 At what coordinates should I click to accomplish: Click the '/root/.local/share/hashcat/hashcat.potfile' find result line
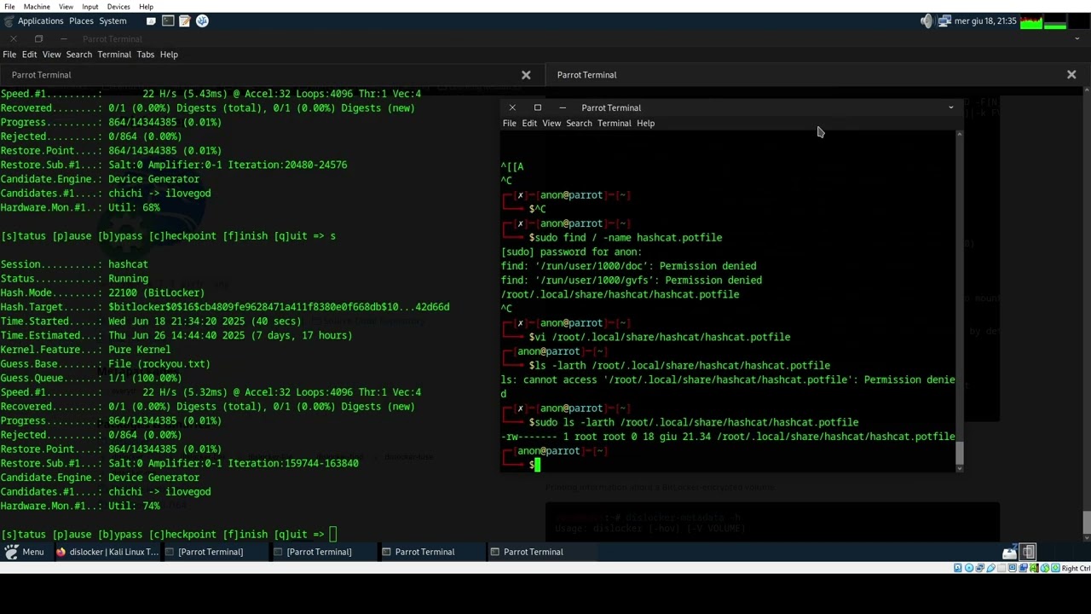coord(620,294)
